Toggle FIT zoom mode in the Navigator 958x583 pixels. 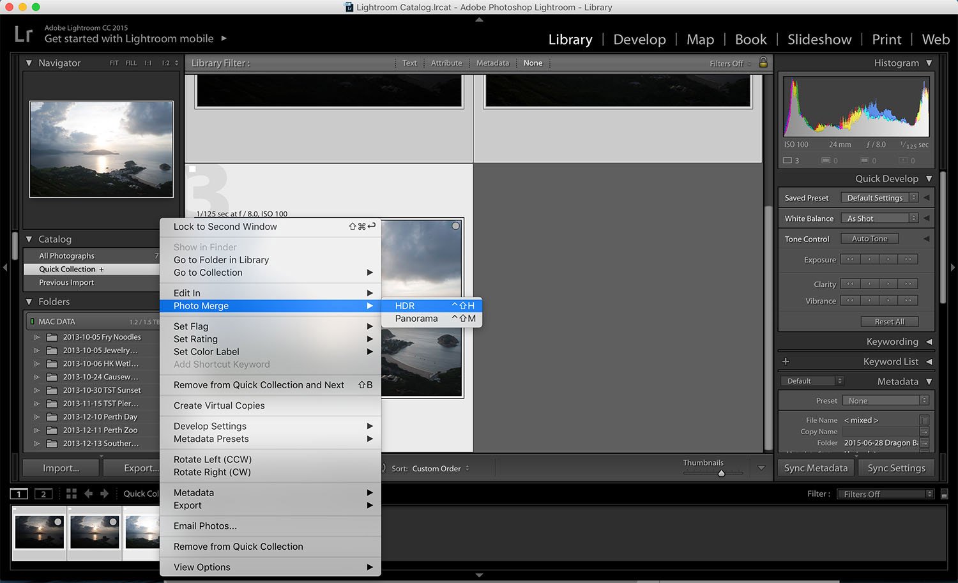coord(114,63)
